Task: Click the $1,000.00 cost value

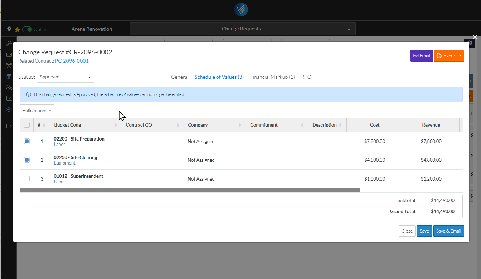Action: pyautogui.click(x=375, y=179)
